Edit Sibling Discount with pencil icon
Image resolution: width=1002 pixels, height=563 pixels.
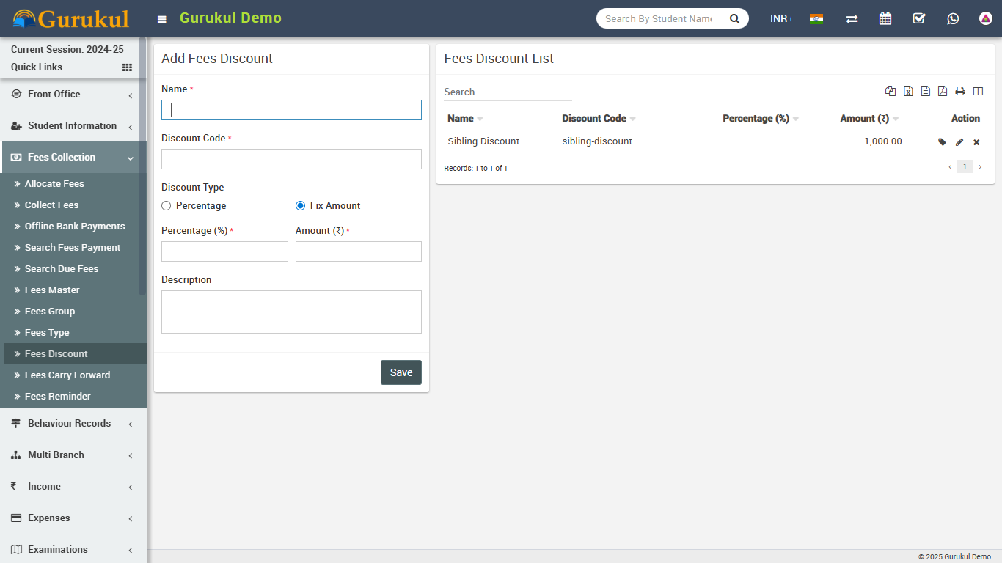(x=959, y=142)
